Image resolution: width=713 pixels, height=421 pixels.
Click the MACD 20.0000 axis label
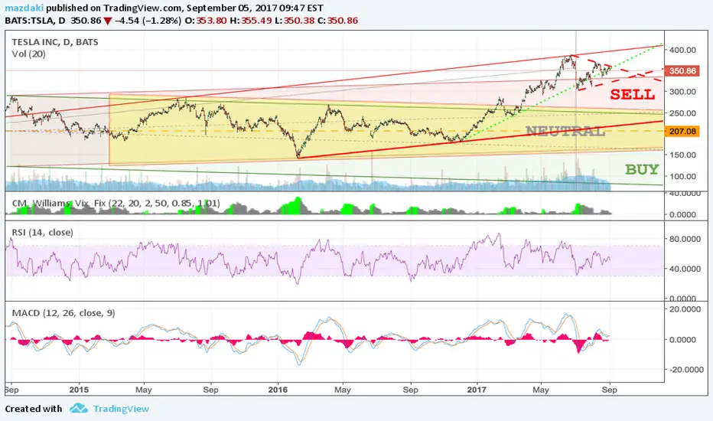tap(685, 309)
